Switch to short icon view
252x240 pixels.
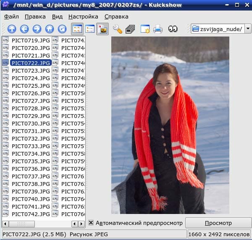point(77,29)
